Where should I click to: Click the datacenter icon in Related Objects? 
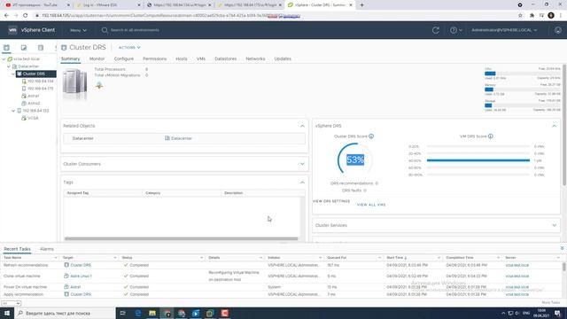[167, 138]
